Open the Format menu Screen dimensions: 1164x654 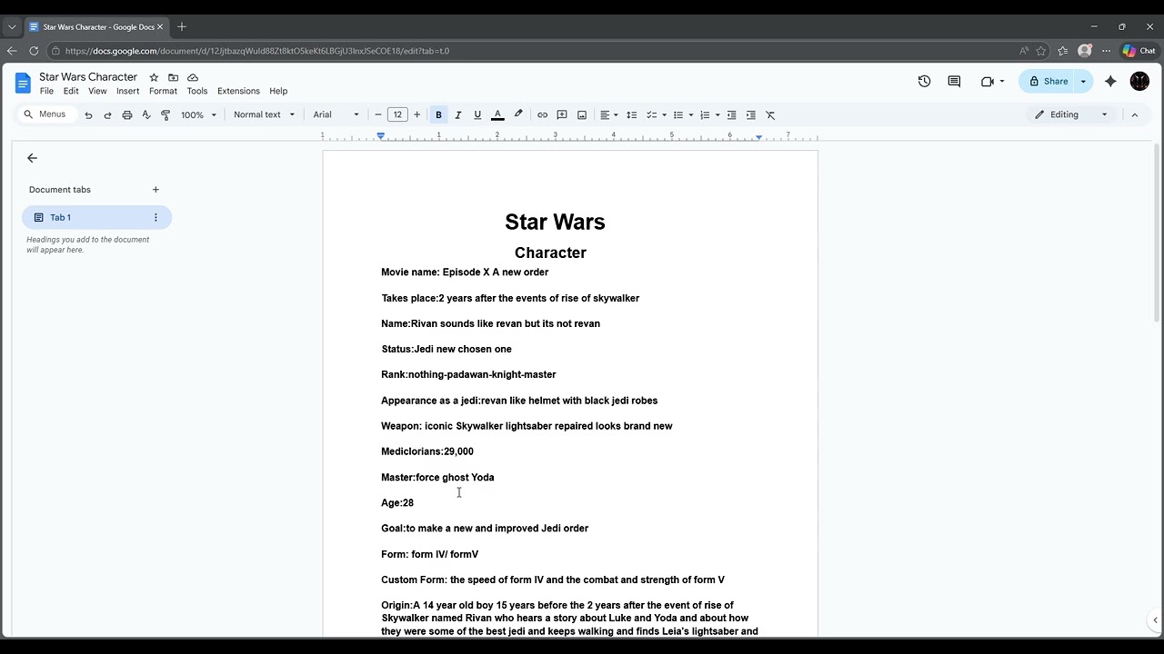[163, 91]
